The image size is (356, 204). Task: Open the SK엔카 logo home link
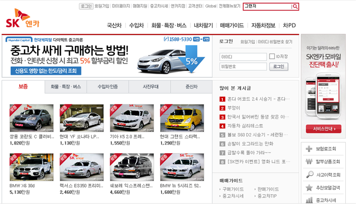point(22,18)
